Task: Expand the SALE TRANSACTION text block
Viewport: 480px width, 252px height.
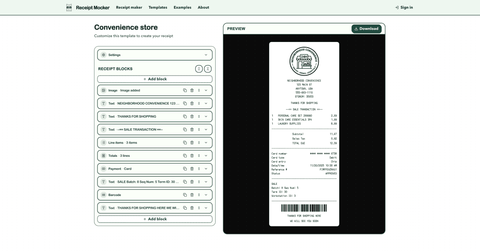Action: 206,130
